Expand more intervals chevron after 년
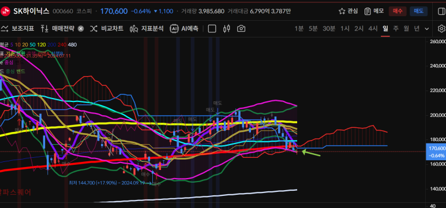 tap(426, 29)
